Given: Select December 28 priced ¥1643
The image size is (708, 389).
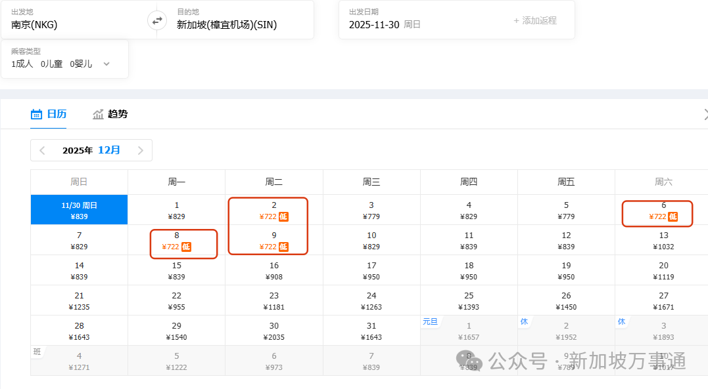Looking at the screenshot, I should [79, 331].
